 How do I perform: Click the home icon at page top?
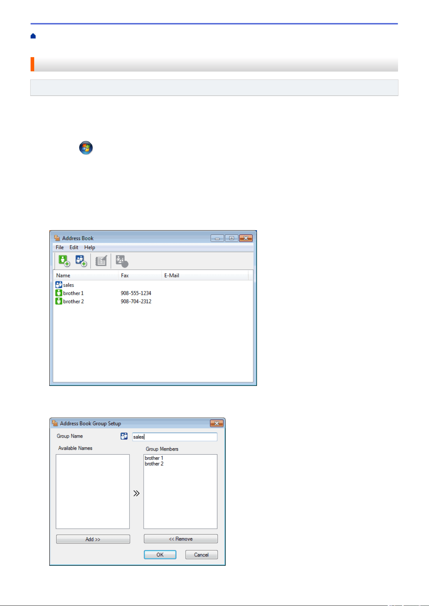click(x=33, y=36)
